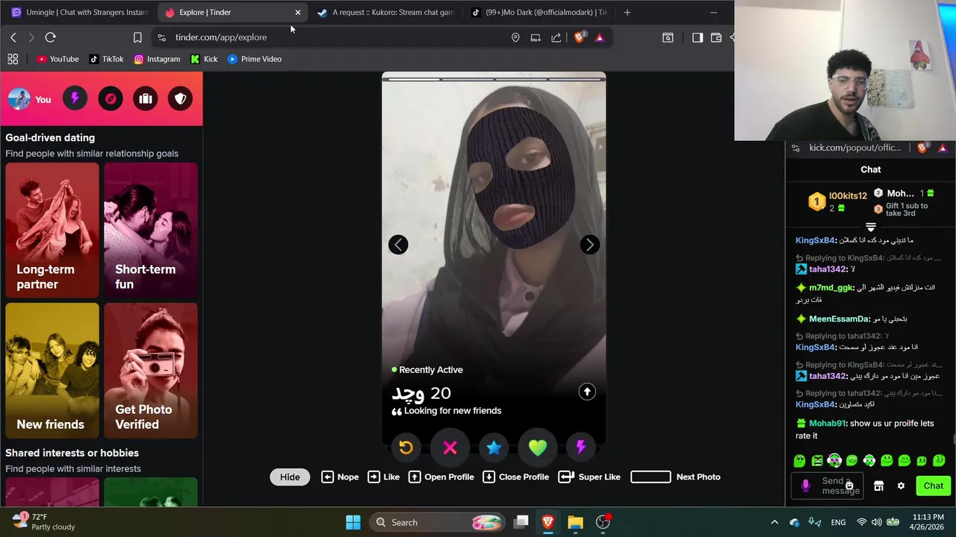956x537 pixels.
Task: Click the share icon in address bar
Action: pyautogui.click(x=556, y=37)
